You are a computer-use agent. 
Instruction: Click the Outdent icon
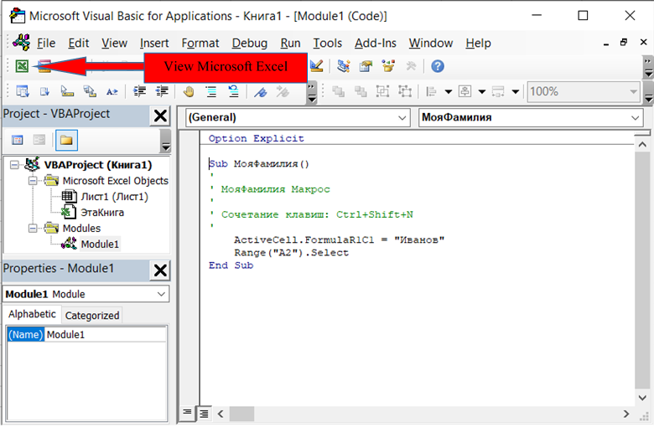162,91
